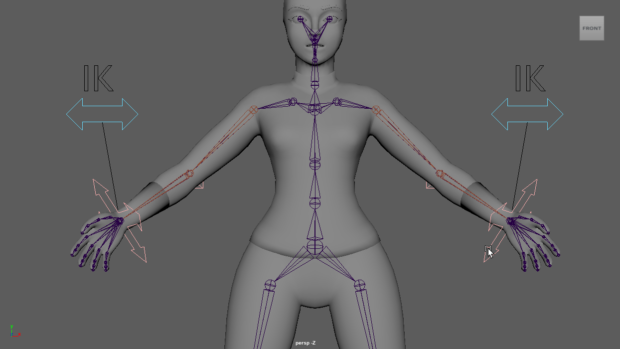Screen dimensions: 620x349
Task: Select the neck base joint circle
Action: click(x=314, y=86)
